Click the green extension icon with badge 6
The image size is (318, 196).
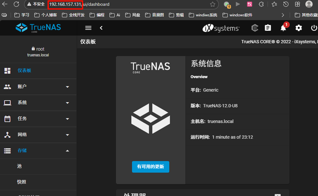tap(227, 5)
